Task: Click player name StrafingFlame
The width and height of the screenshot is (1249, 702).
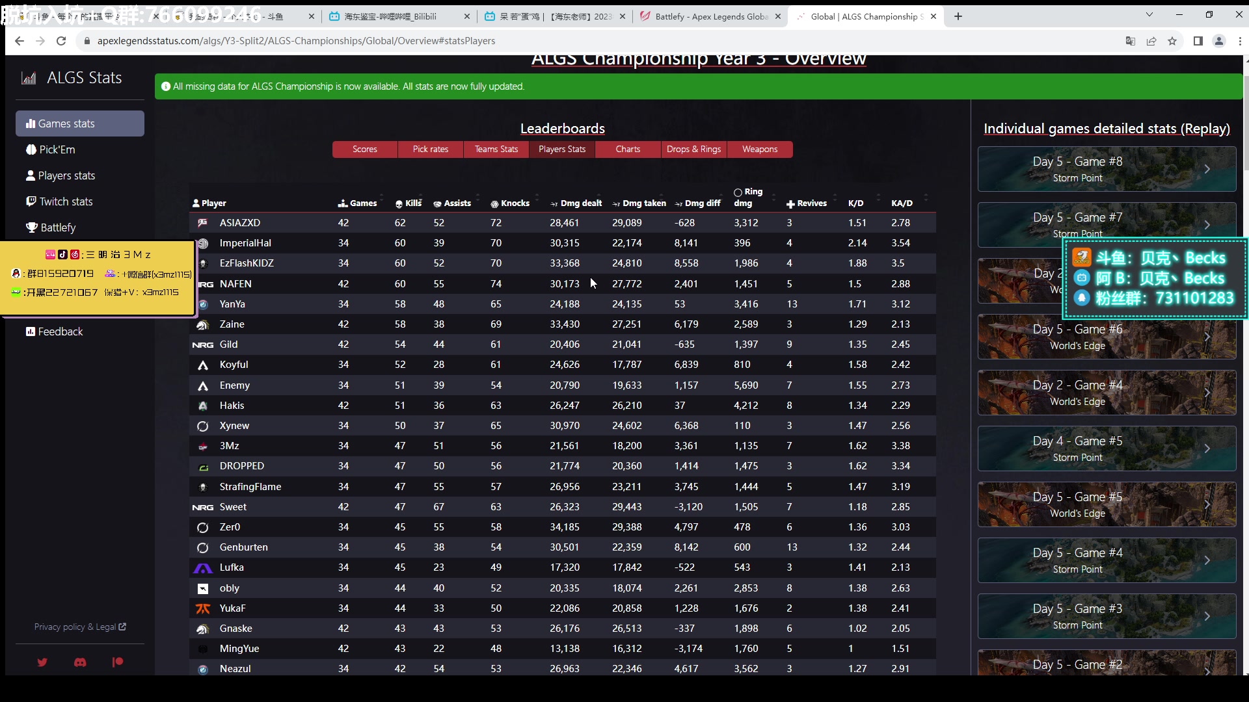Action: point(250,487)
